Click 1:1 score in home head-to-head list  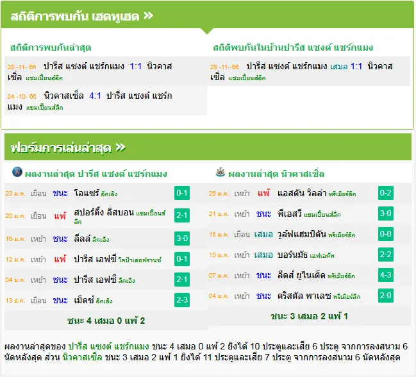coord(356,66)
